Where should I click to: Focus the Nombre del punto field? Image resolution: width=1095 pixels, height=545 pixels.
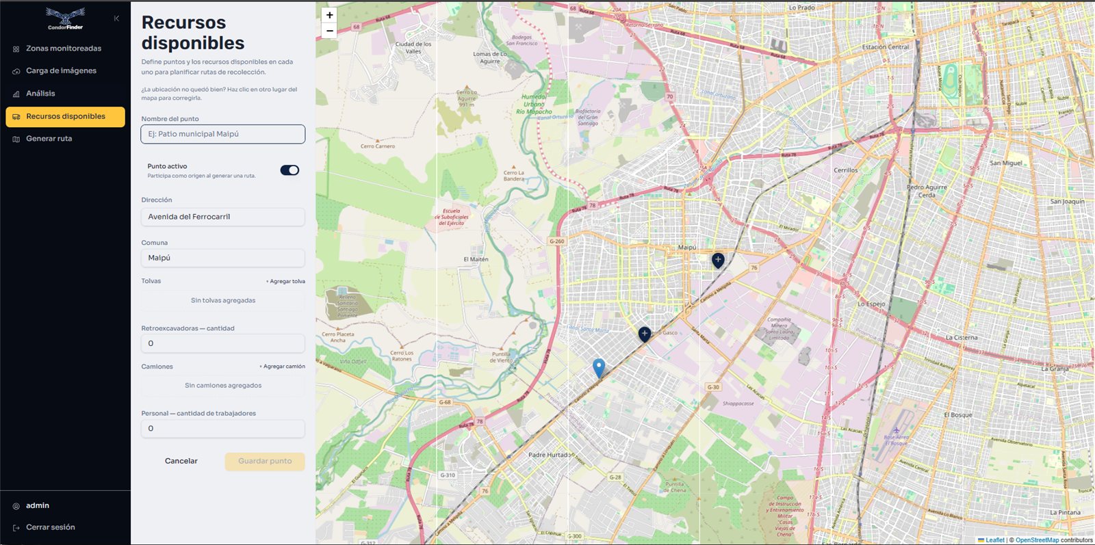coord(223,134)
